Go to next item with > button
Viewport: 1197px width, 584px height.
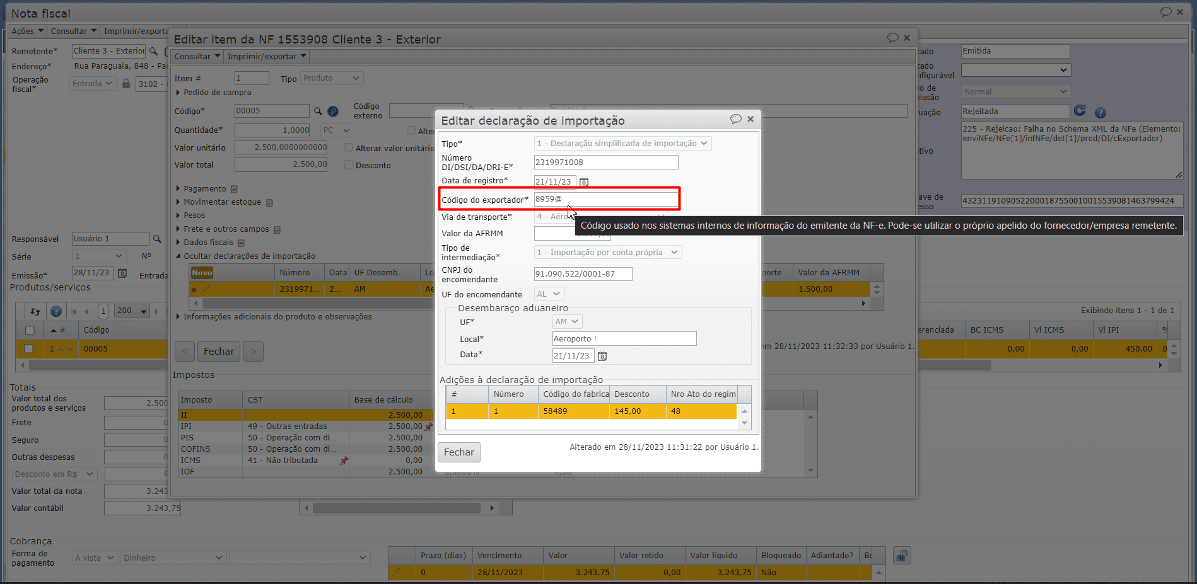pyautogui.click(x=254, y=352)
